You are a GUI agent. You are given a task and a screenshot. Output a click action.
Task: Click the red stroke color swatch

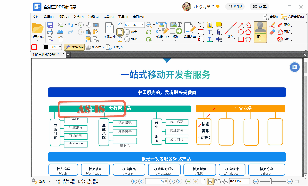(x=34, y=47)
